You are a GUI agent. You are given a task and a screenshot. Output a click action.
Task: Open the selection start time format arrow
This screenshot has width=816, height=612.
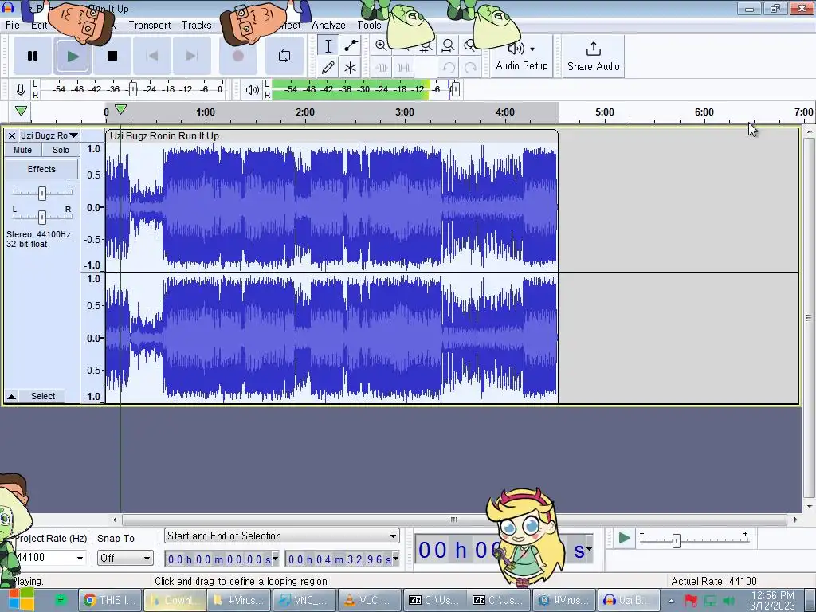pyautogui.click(x=276, y=559)
